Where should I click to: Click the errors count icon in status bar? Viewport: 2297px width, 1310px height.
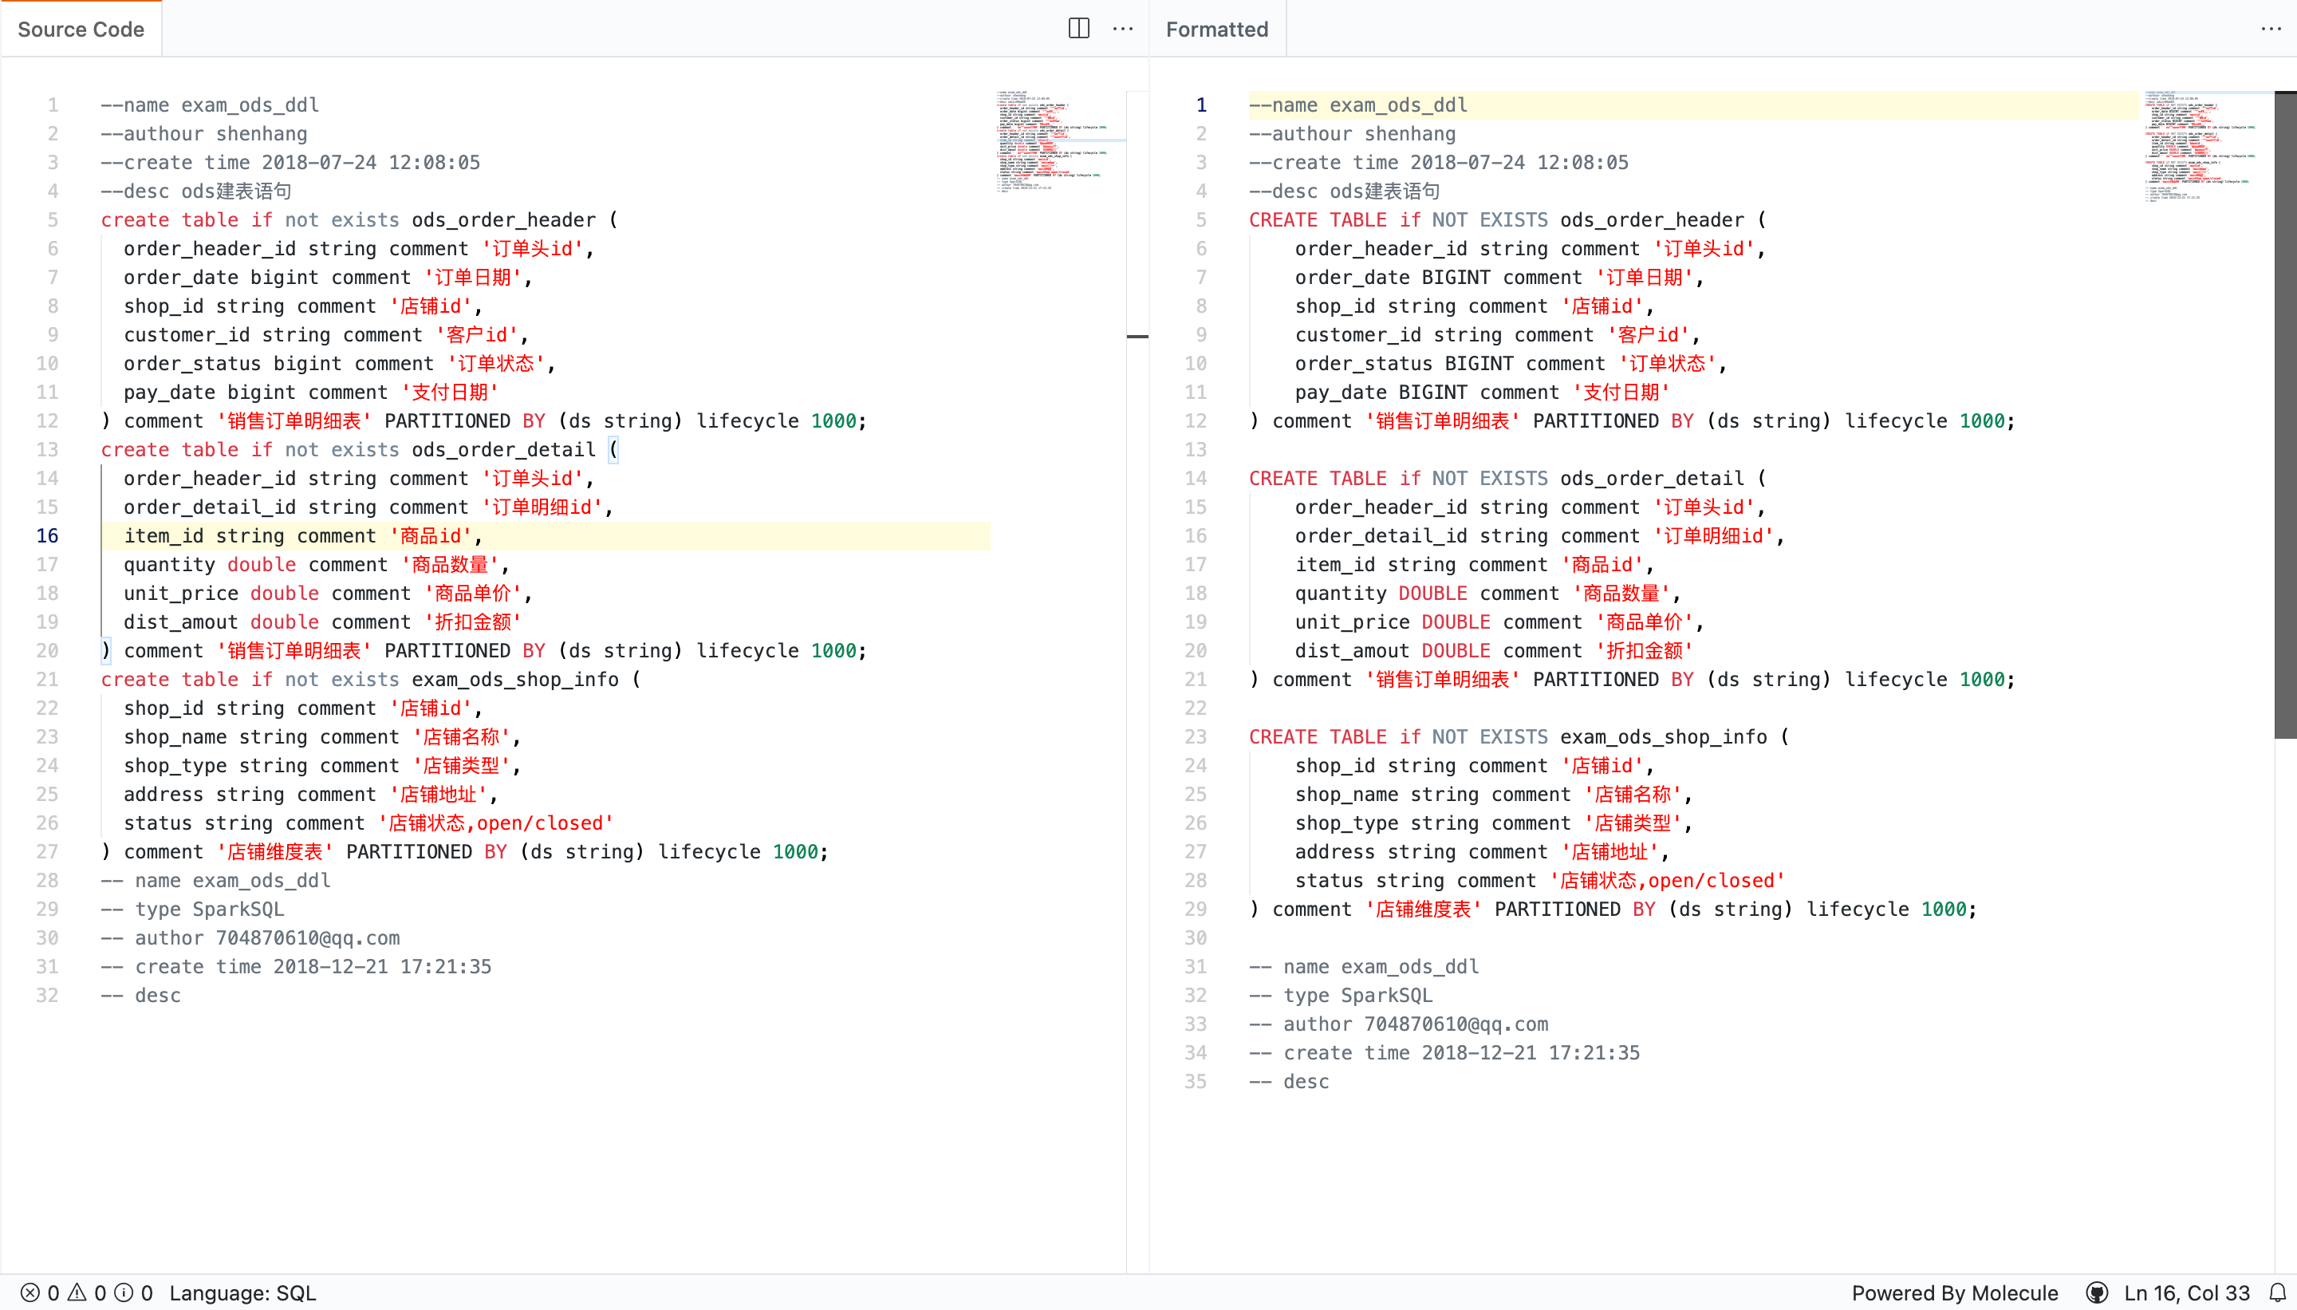(x=30, y=1293)
